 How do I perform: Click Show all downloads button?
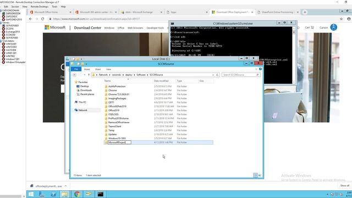[344, 186]
